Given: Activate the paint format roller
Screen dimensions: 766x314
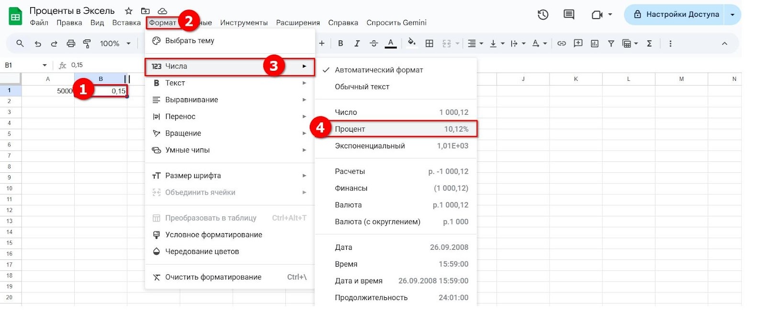Looking at the screenshot, I should 87,44.
